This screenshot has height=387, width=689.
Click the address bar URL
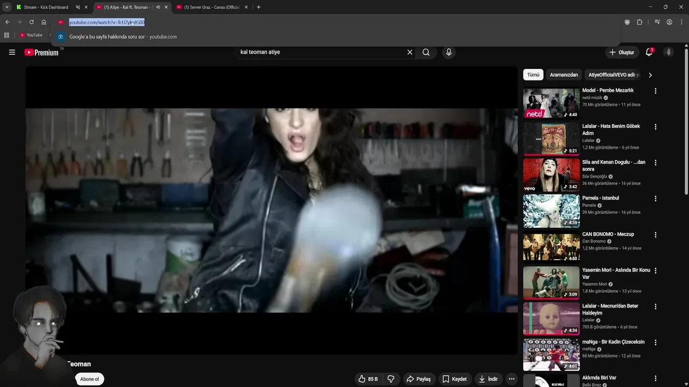point(107,22)
